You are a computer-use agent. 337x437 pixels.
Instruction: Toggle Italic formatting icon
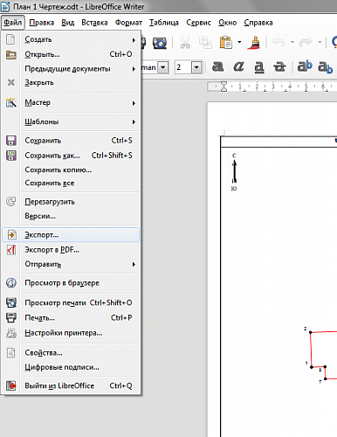(238, 67)
